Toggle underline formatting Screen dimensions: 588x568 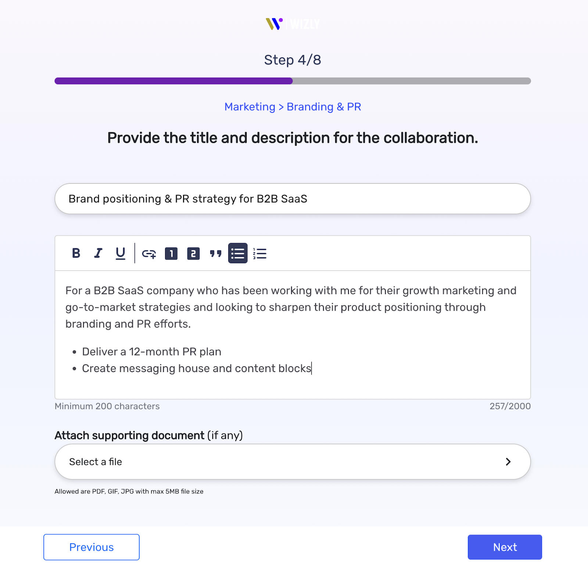120,253
